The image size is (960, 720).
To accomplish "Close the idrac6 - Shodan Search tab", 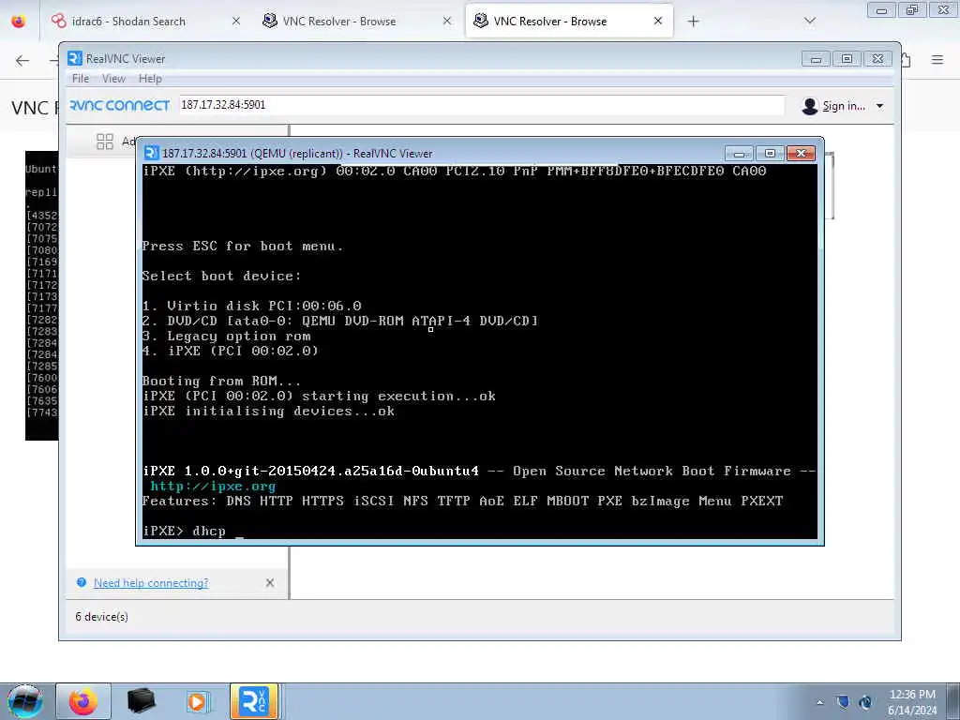I will (235, 21).
